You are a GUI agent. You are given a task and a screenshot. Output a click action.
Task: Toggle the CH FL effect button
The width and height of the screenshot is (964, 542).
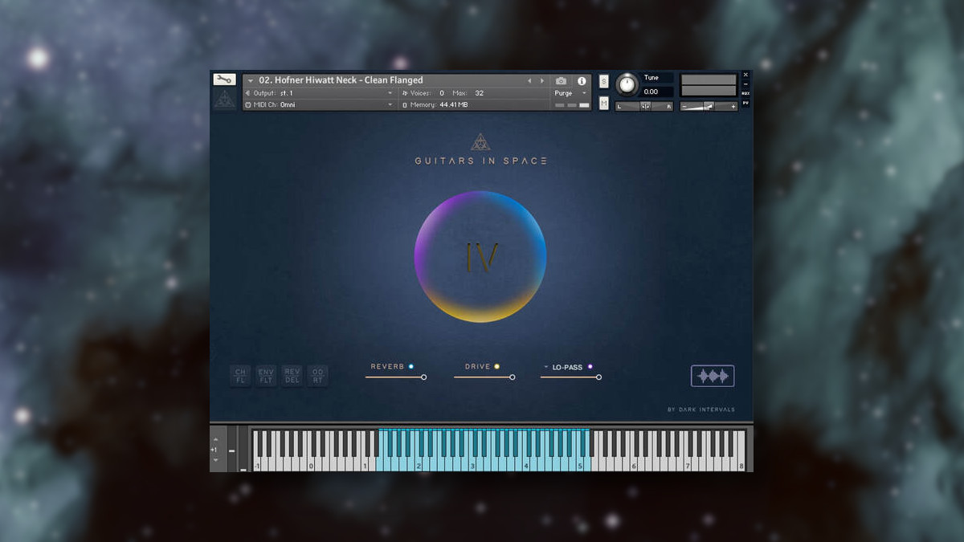click(240, 376)
